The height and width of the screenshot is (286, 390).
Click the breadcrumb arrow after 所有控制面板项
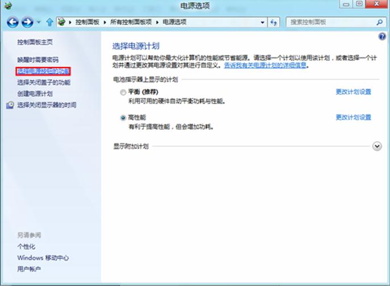pos(157,22)
